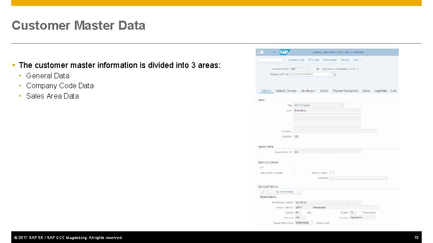The width and height of the screenshot is (433, 243).
Task: Expand the More menu in toolbar
Action: (x=357, y=60)
